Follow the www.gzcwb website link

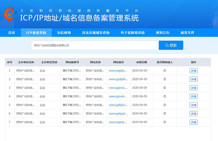point(118,96)
